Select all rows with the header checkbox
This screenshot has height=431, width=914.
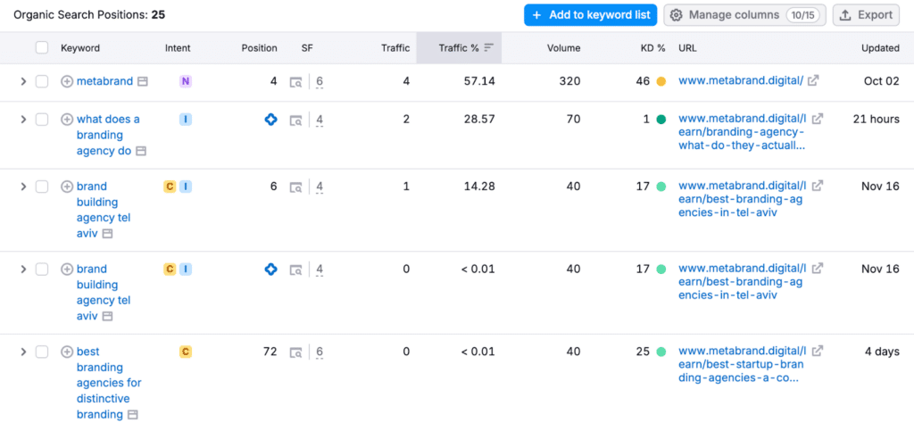click(x=42, y=48)
